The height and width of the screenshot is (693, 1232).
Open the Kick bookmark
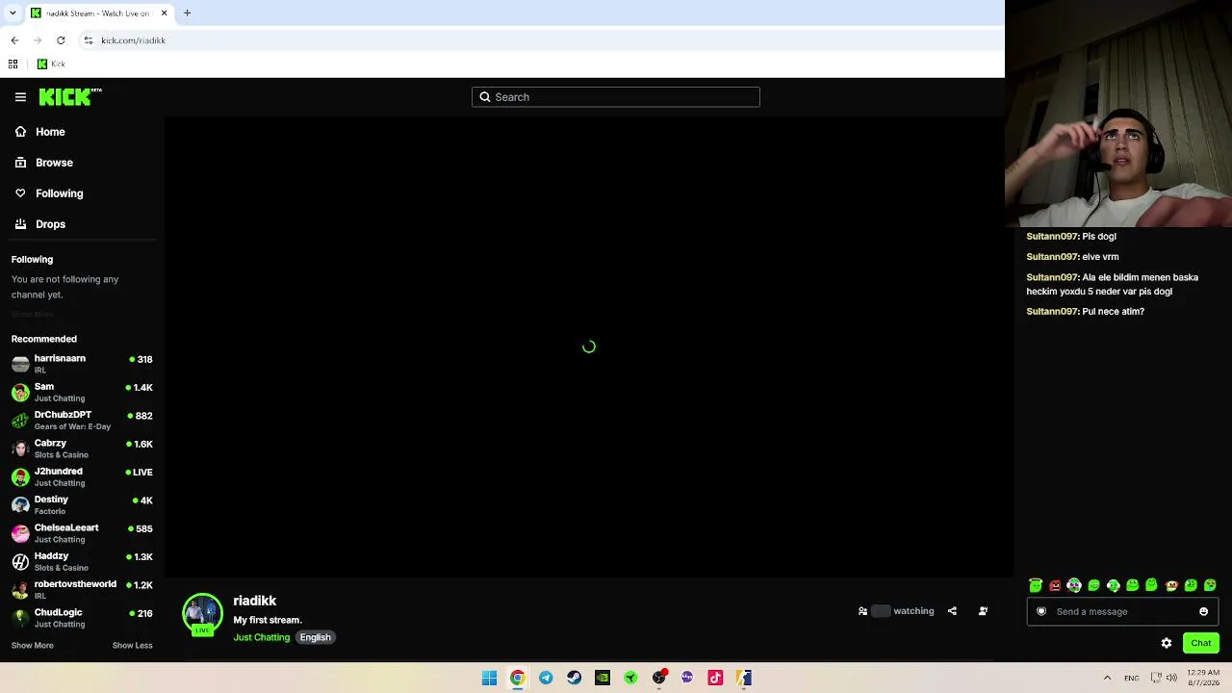coord(51,64)
